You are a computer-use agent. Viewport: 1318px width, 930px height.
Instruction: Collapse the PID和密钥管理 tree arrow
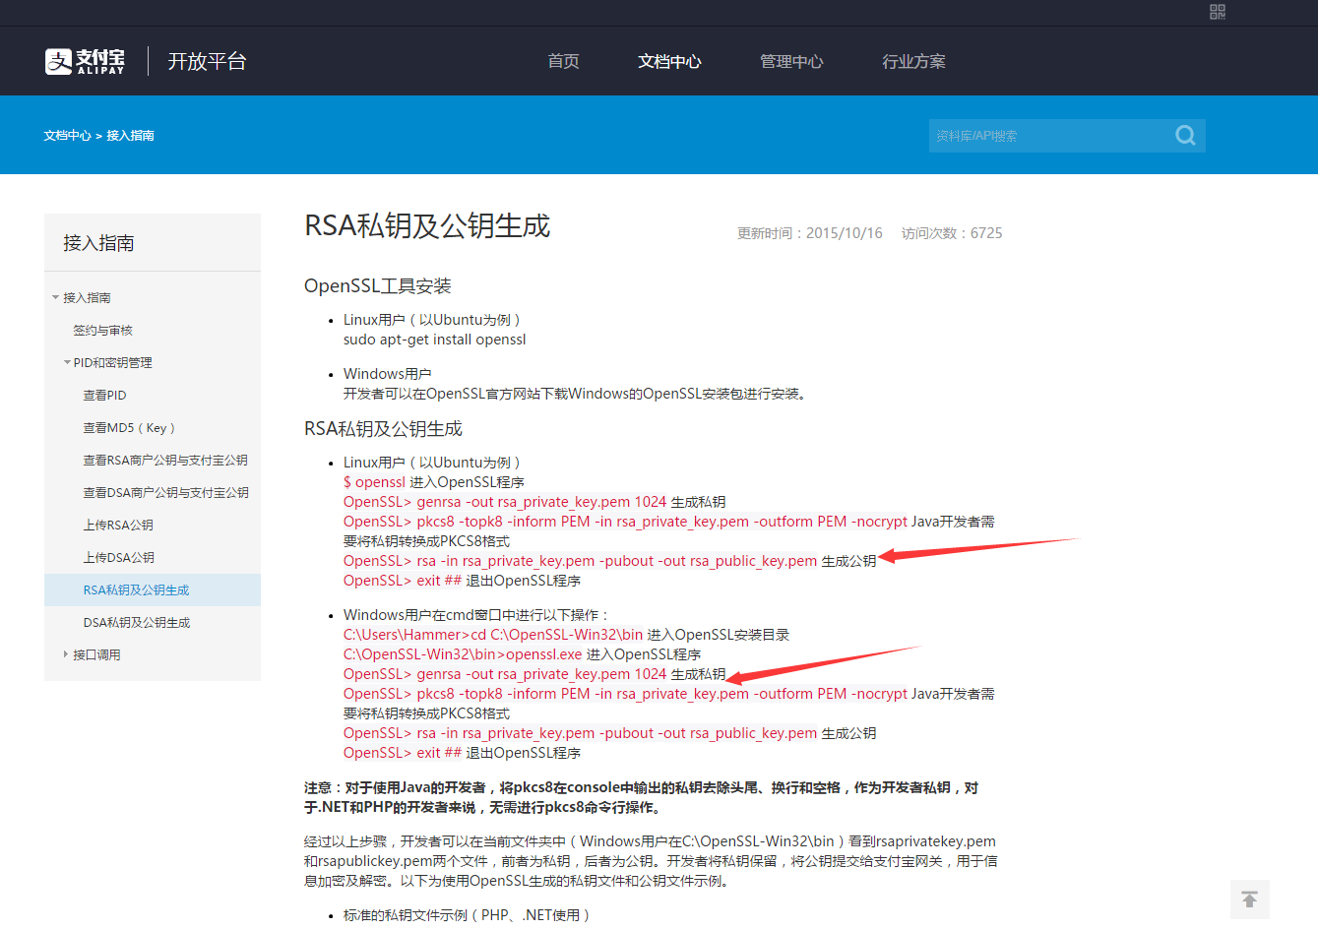67,362
